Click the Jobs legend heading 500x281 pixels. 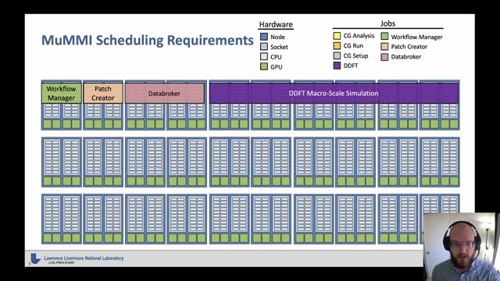coord(387,23)
